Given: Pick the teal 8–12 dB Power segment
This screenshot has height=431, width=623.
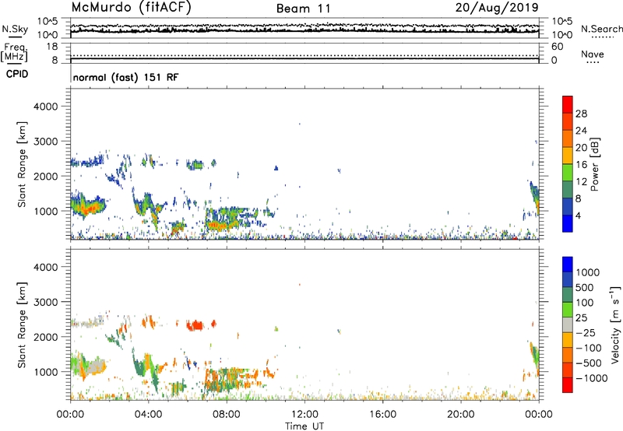Looking at the screenshot, I should [568, 189].
